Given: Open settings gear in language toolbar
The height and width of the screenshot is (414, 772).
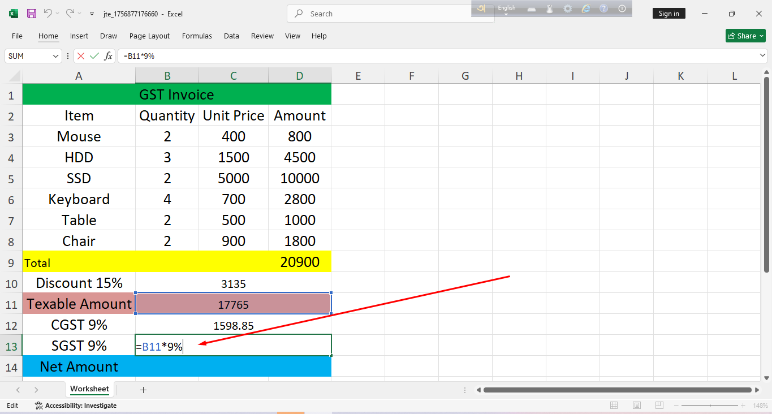Looking at the screenshot, I should (567, 8).
